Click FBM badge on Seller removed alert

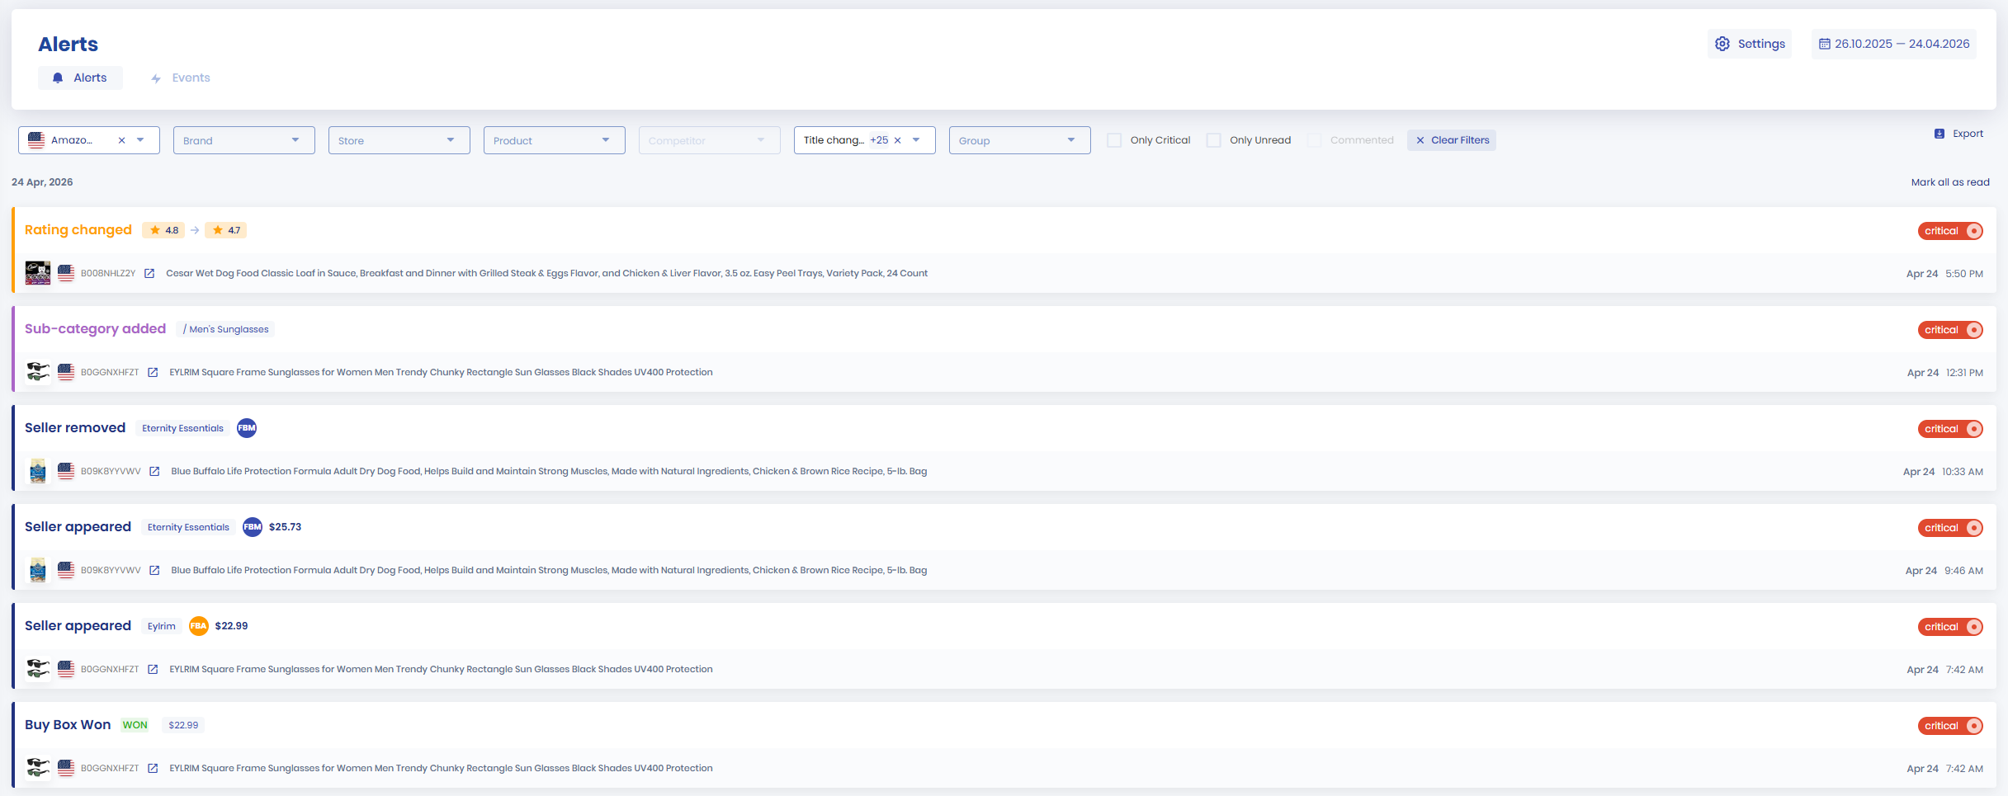[x=247, y=428]
